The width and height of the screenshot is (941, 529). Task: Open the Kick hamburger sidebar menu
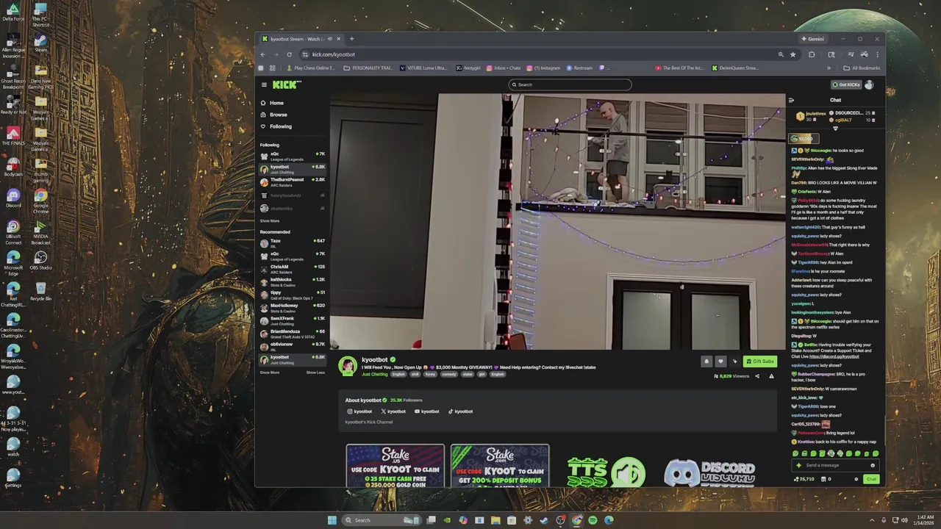click(x=264, y=84)
